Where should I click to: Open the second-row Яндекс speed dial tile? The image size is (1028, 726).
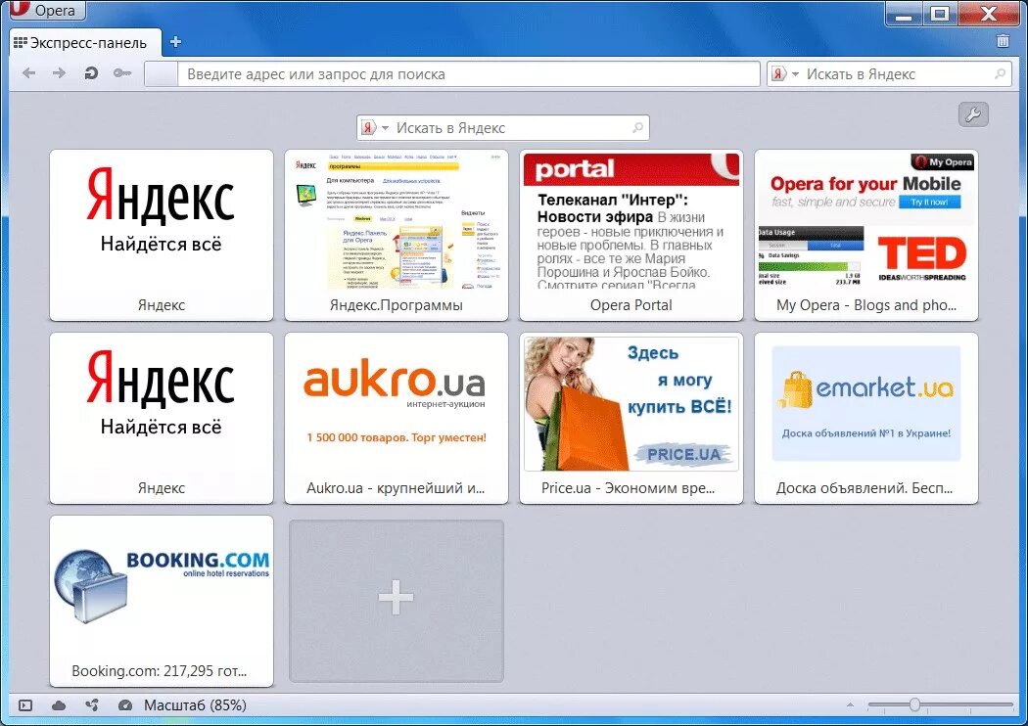162,418
